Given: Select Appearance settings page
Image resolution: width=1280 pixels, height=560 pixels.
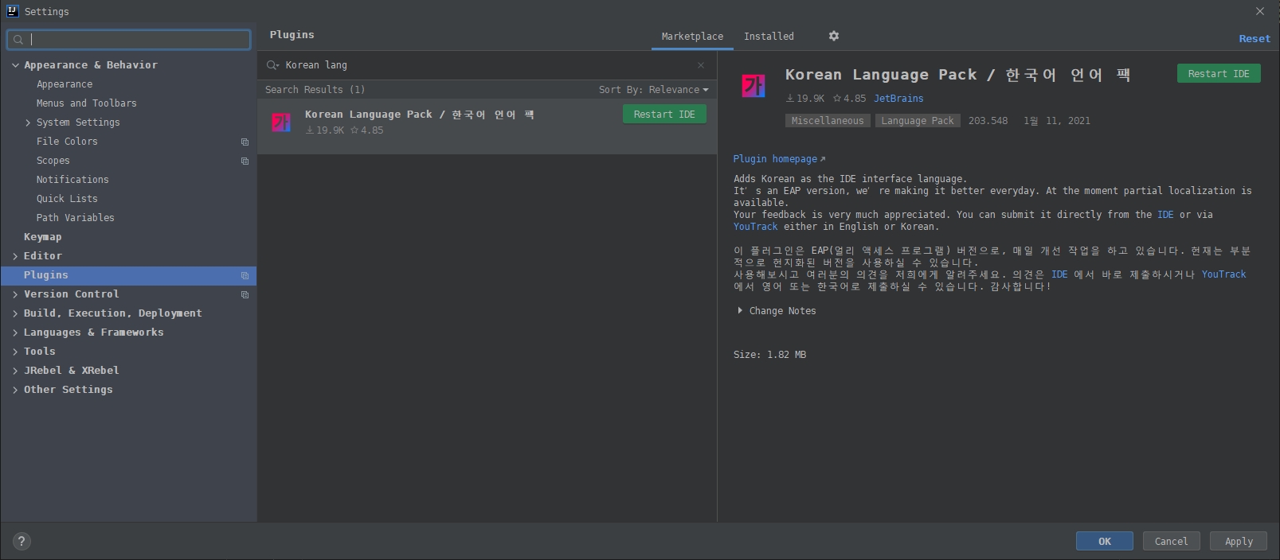Looking at the screenshot, I should tap(65, 84).
